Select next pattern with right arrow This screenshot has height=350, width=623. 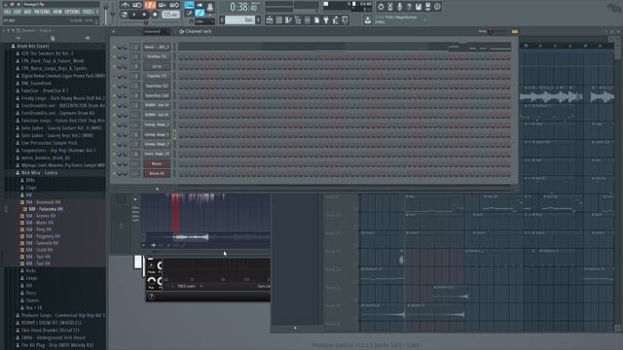[258, 19]
